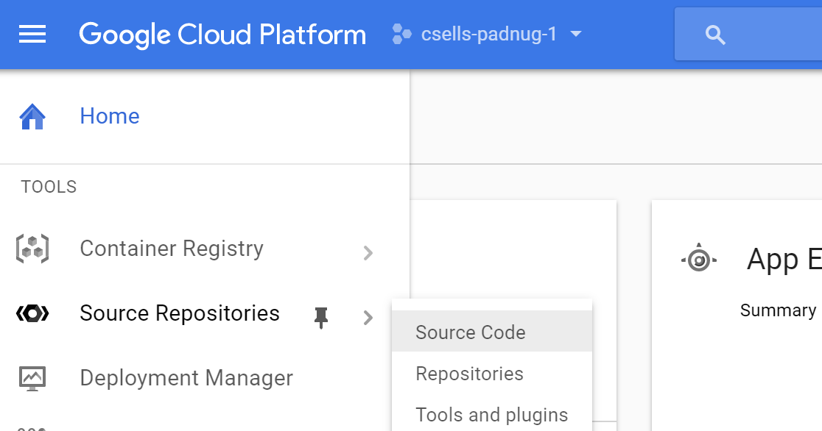Select the Source Repositories code brackets icon
This screenshot has height=431, width=822.
coord(31,313)
